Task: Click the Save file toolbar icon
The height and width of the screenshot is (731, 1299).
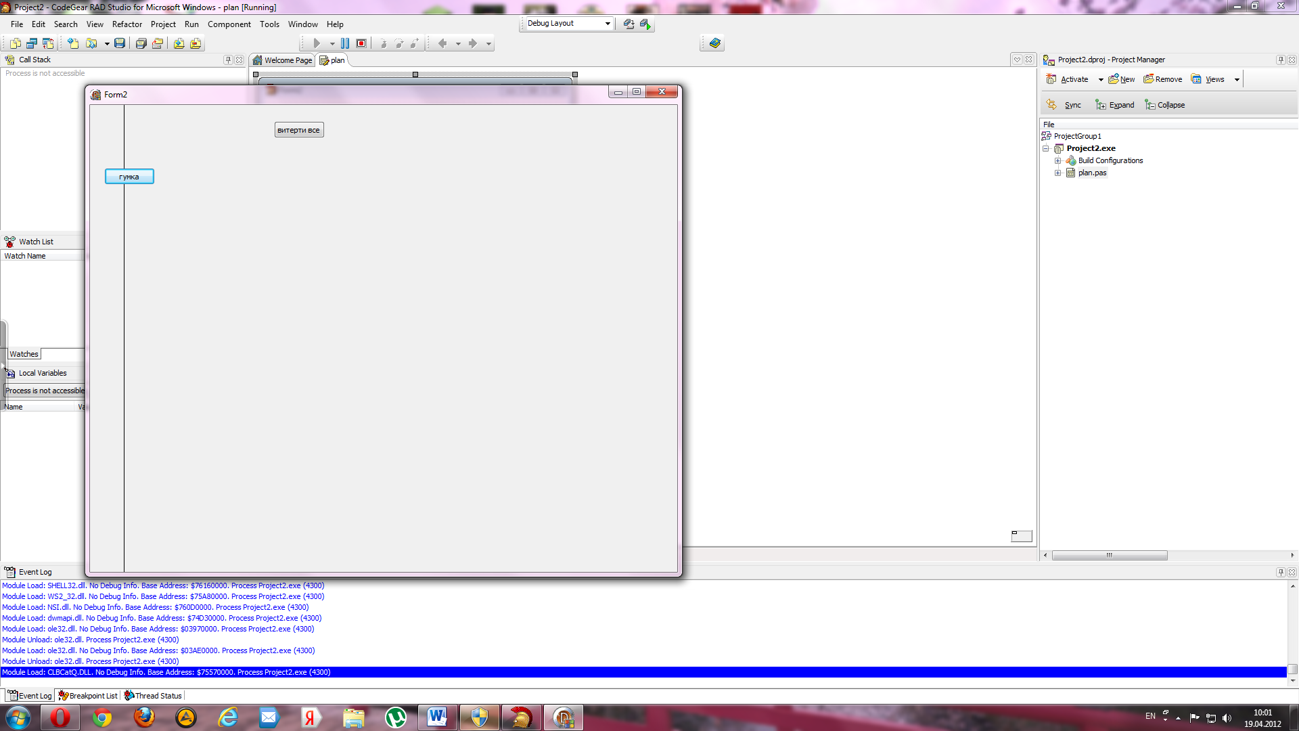Action: [x=120, y=43]
